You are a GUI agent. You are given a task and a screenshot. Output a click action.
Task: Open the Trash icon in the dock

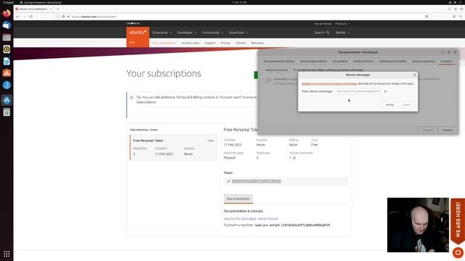coord(7,112)
